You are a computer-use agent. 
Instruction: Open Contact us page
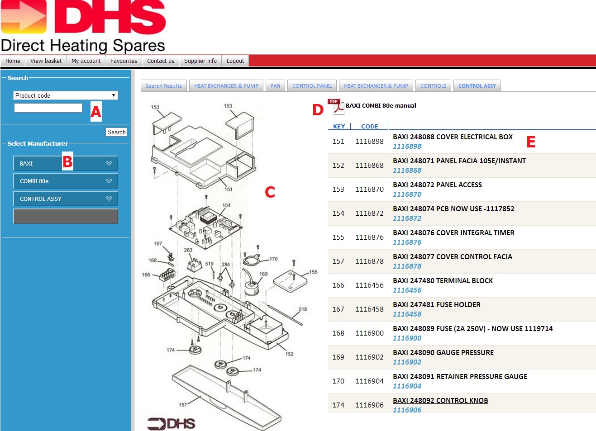[161, 61]
